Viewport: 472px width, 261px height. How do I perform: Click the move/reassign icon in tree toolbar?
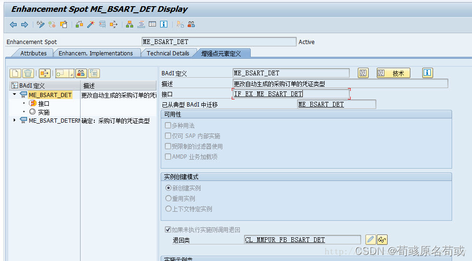(45, 73)
